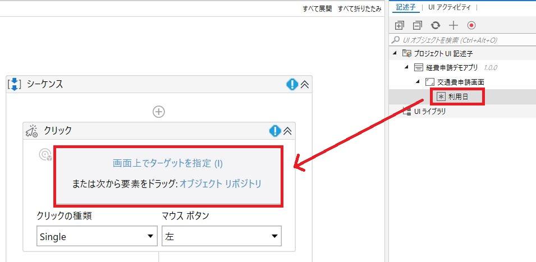Select the 交通費申請画面 tree row

click(463, 82)
